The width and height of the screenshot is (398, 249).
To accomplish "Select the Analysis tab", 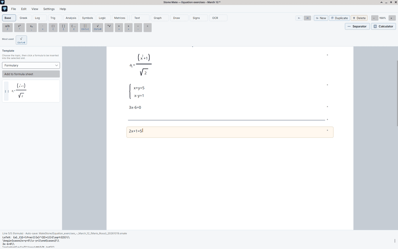I will pos(71,18).
